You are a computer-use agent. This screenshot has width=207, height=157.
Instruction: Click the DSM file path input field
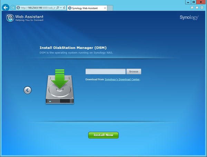click(106, 71)
